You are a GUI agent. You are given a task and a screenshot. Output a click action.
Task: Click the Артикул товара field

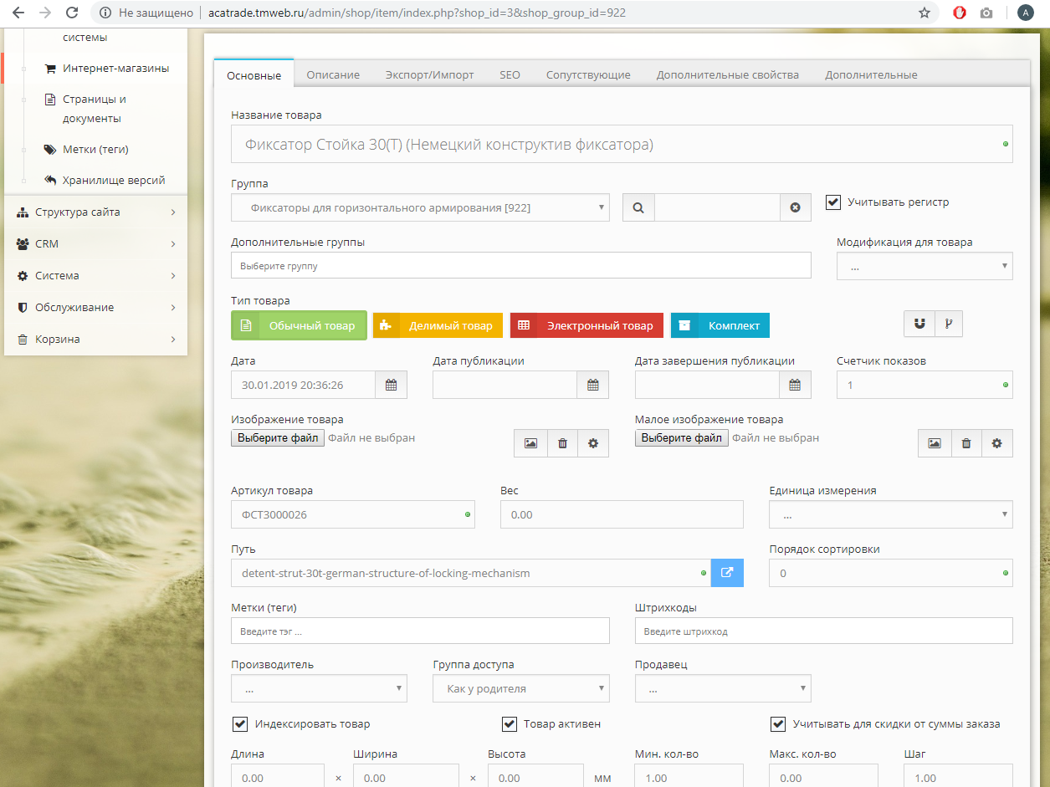click(353, 514)
